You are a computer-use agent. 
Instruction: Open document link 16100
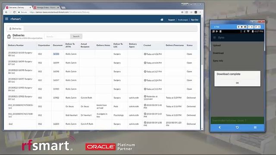[x=56, y=54]
